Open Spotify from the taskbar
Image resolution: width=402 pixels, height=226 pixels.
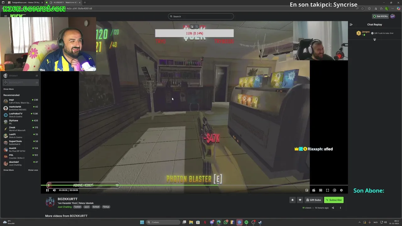(x=246, y=222)
